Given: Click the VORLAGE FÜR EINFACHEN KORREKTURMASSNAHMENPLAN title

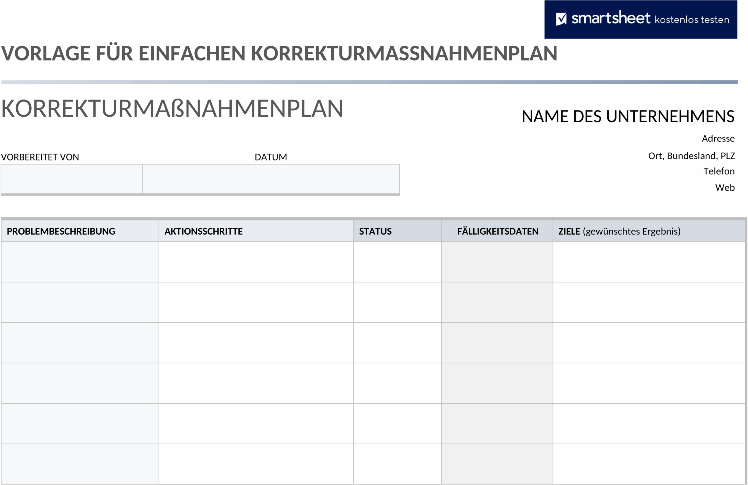Looking at the screenshot, I should 279,53.
